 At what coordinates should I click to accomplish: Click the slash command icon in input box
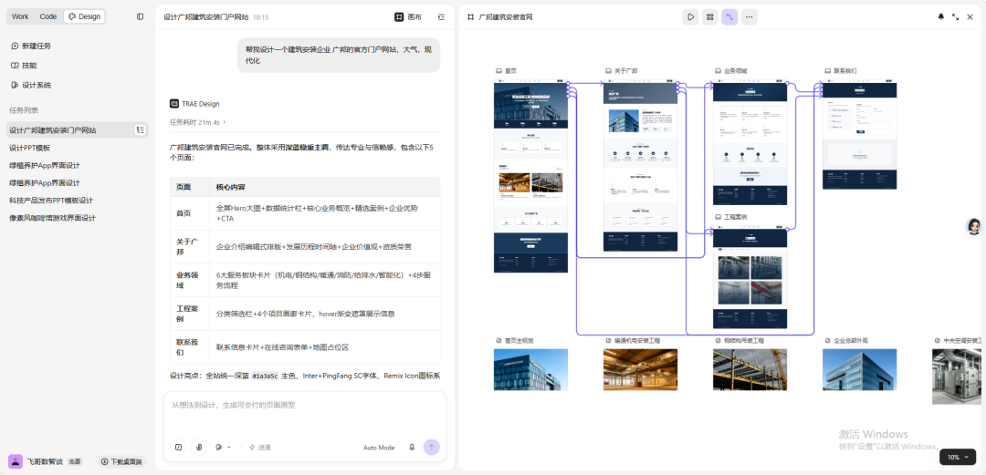(179, 448)
